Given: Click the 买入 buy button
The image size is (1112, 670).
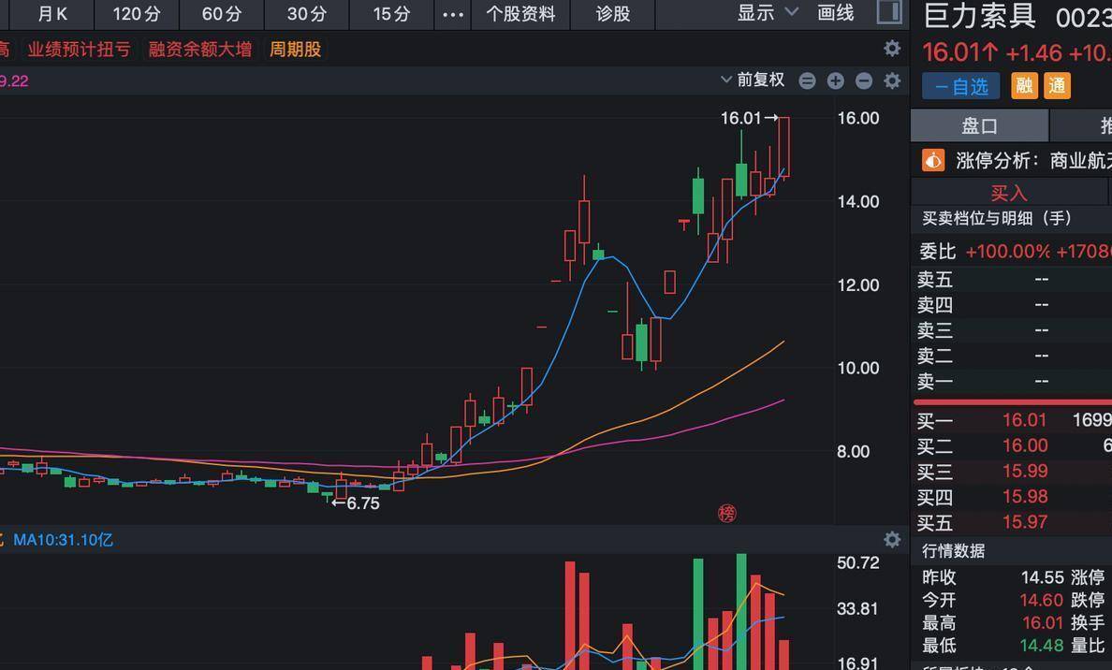Looking at the screenshot, I should coord(1008,193).
